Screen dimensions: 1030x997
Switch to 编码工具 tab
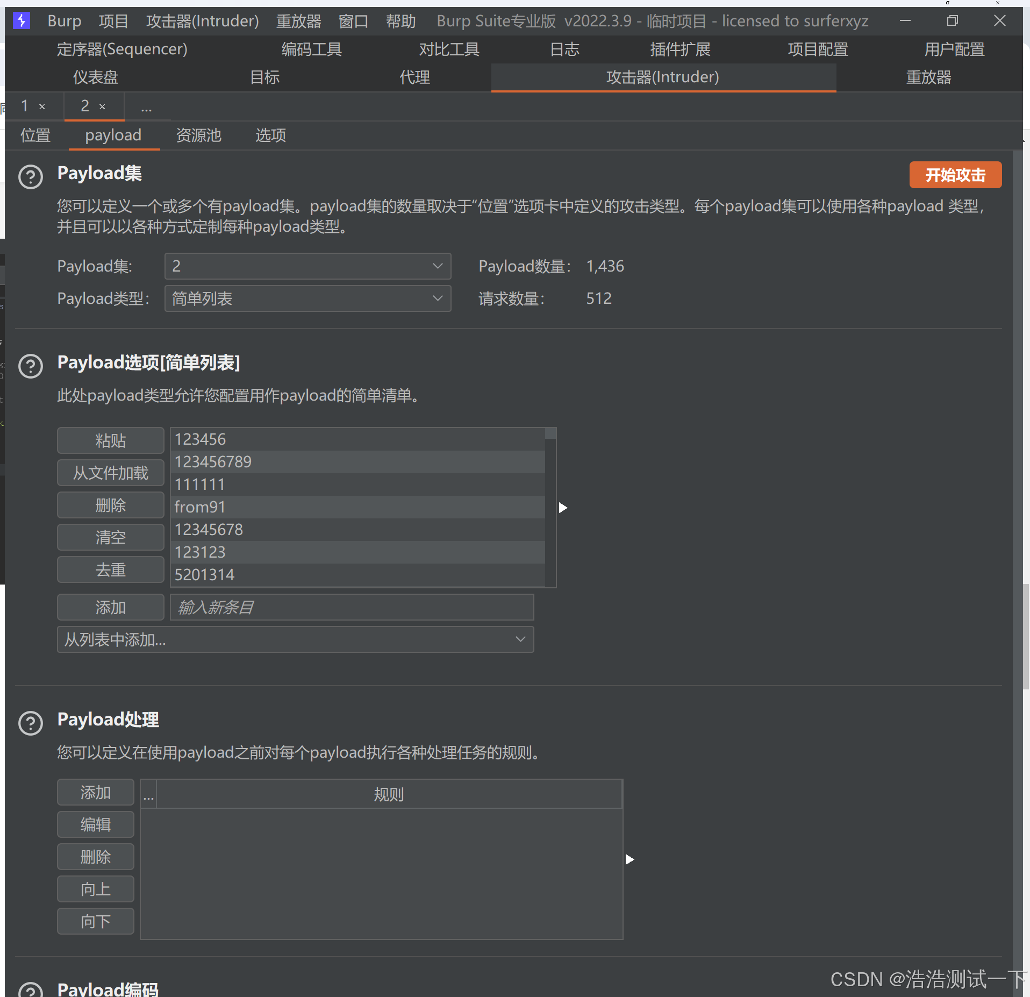tap(312, 49)
